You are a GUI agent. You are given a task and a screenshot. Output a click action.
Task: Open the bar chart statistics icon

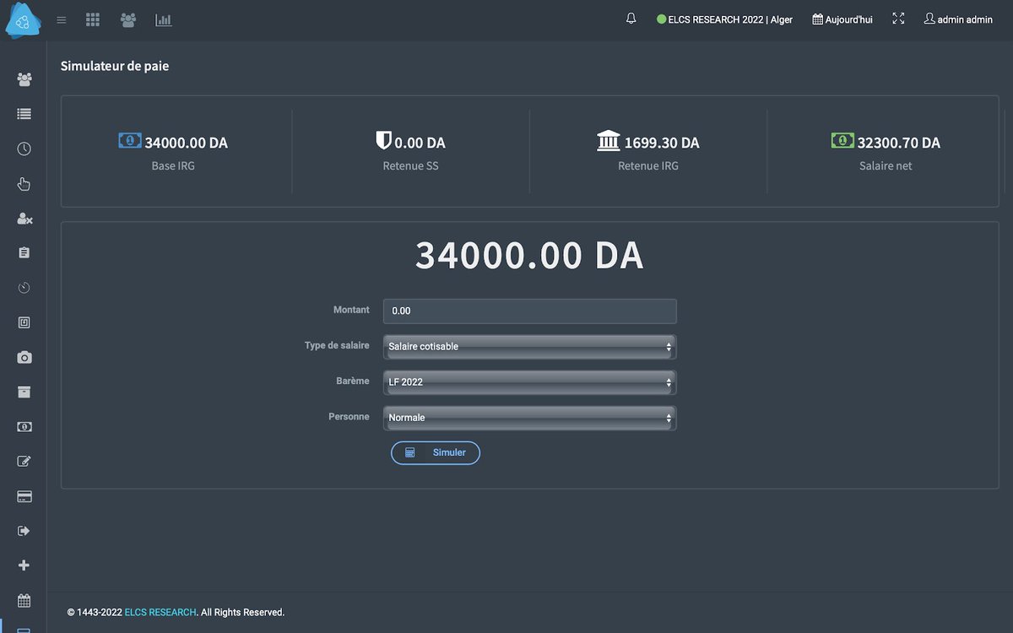[164, 19]
